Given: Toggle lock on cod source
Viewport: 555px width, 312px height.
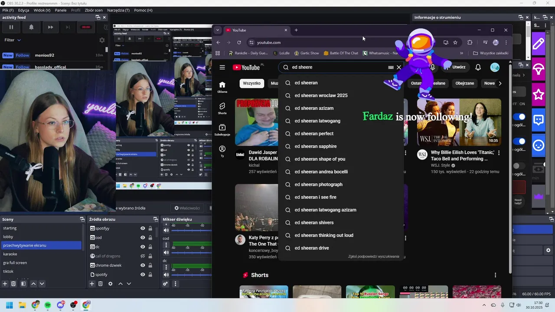Looking at the screenshot, I should pyautogui.click(x=150, y=237).
